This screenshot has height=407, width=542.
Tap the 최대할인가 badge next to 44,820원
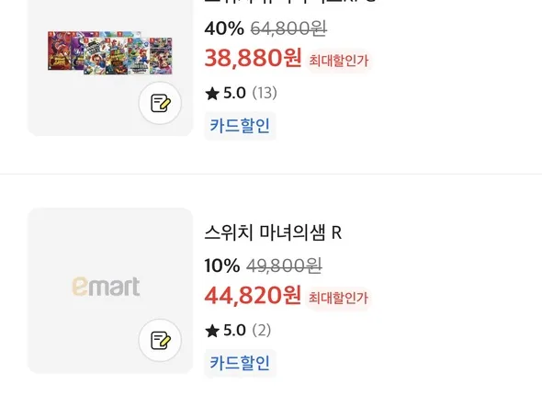coord(338,298)
